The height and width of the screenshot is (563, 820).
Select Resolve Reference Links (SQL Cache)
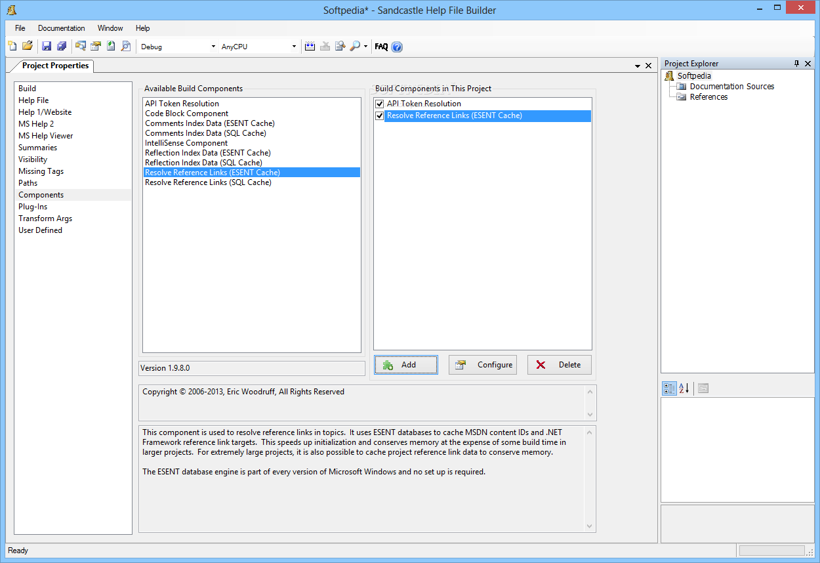pos(252,182)
